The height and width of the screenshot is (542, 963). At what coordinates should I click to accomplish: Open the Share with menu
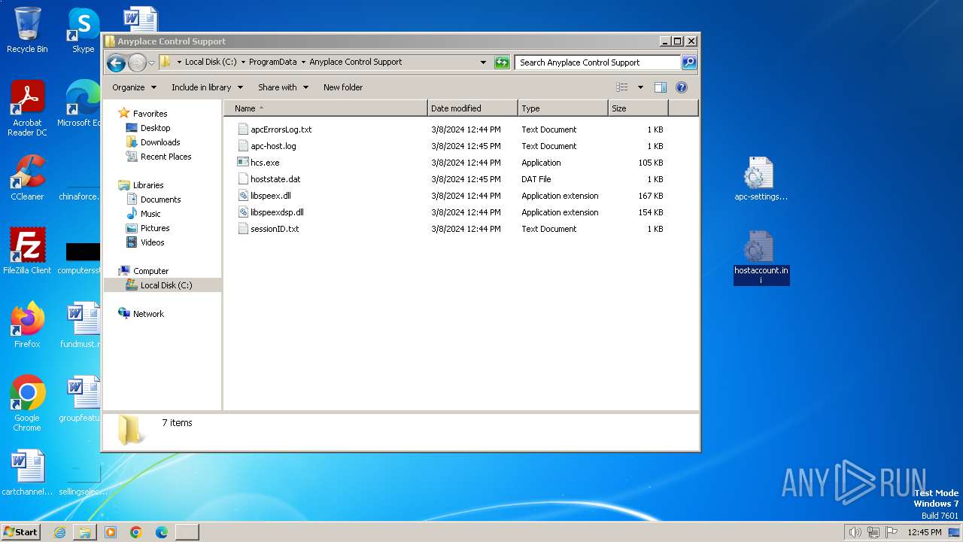tap(283, 87)
